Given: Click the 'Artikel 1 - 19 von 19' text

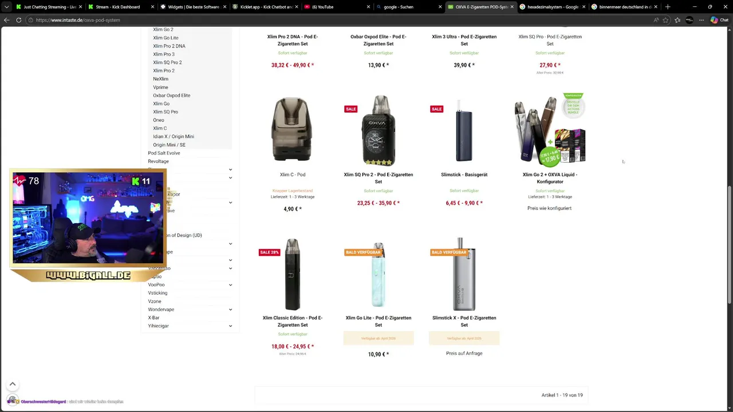Looking at the screenshot, I should point(562,395).
